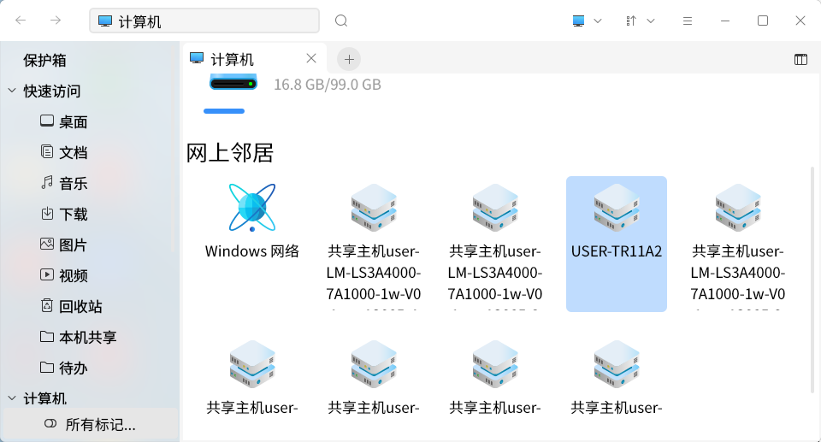
Task: Select the 共享主机 right of USER-TR11A2
Action: (x=738, y=244)
